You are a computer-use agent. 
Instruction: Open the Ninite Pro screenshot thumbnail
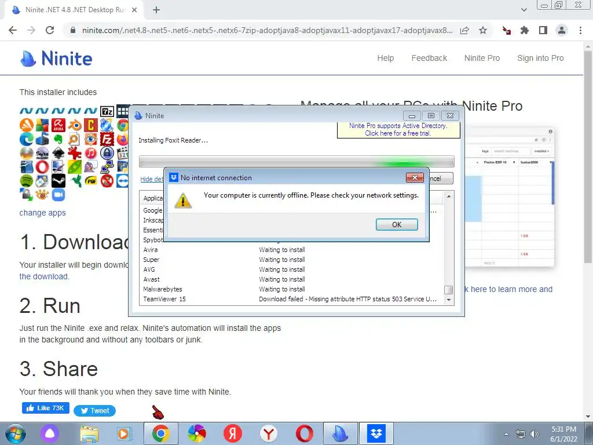pos(511,198)
